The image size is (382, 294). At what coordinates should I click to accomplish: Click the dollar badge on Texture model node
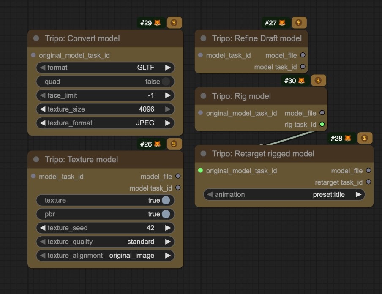click(175, 144)
